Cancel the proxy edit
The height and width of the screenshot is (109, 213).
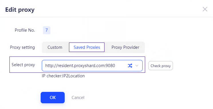tap(78, 98)
